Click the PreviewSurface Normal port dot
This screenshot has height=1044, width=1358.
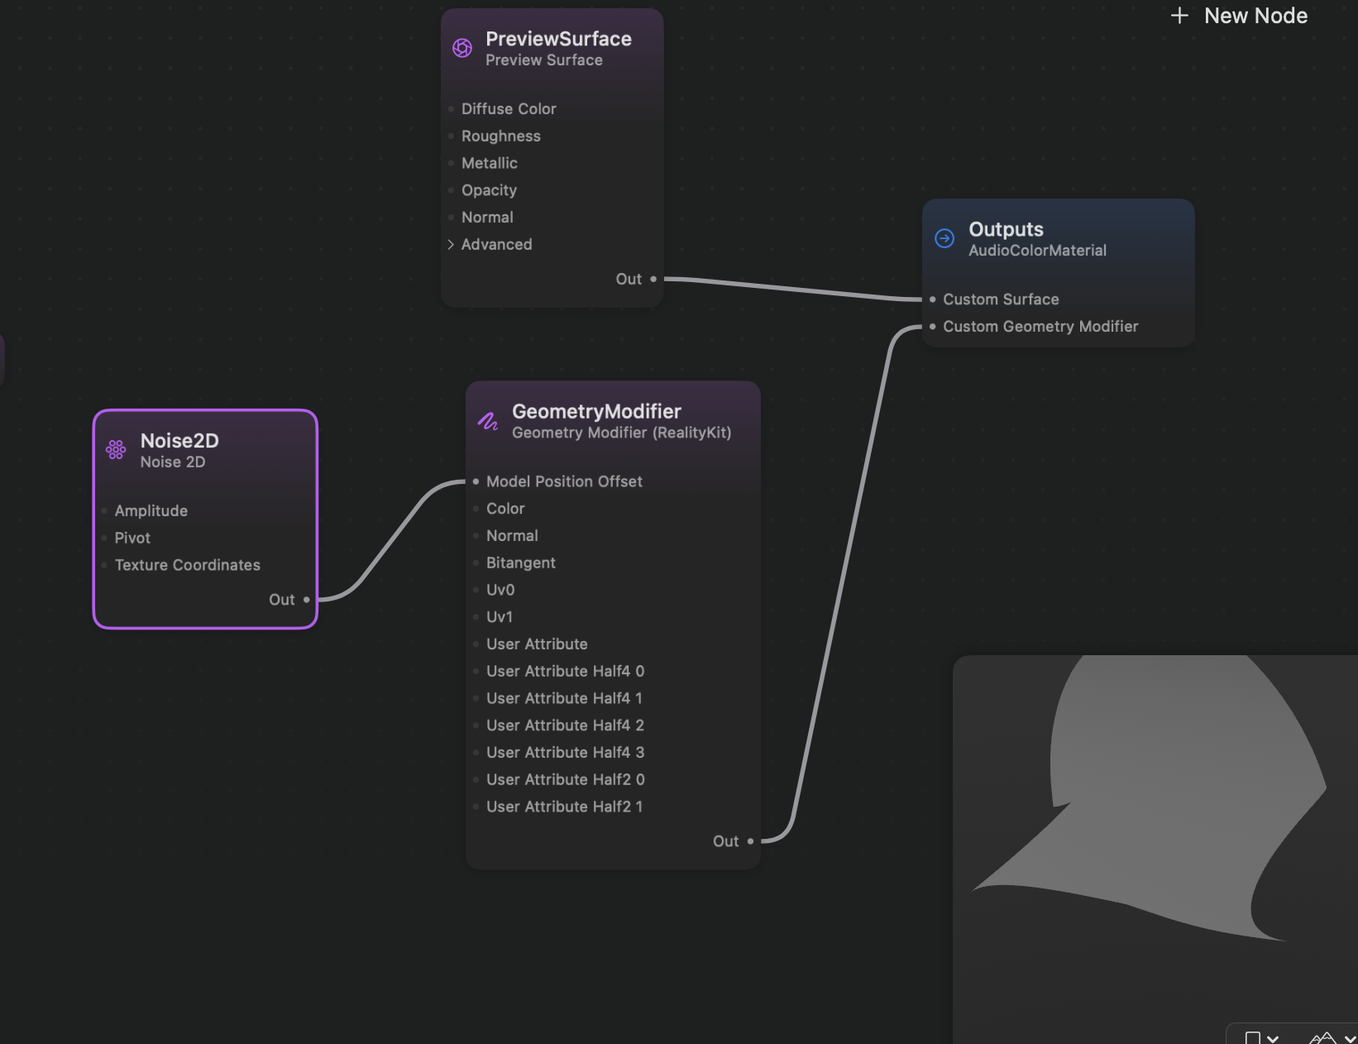[x=451, y=218]
